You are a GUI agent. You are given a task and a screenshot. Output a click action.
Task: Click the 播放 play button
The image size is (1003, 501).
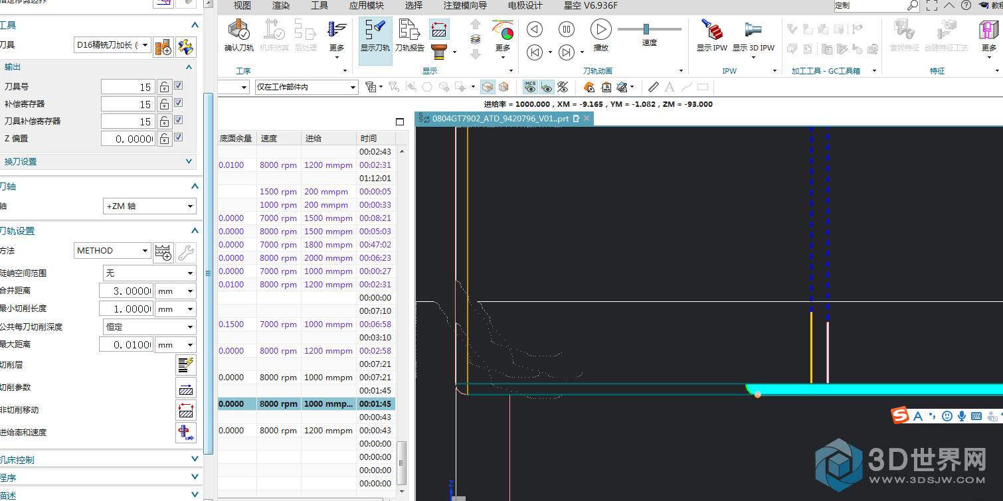pyautogui.click(x=600, y=29)
